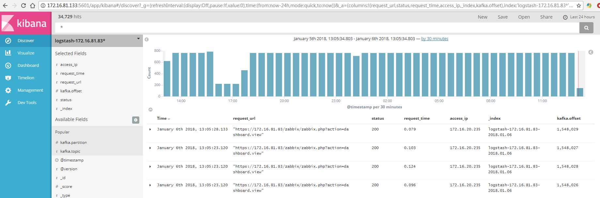Viewport: 600px width, 198px height.
Task: Select the _index selected field
Action: pos(66,109)
